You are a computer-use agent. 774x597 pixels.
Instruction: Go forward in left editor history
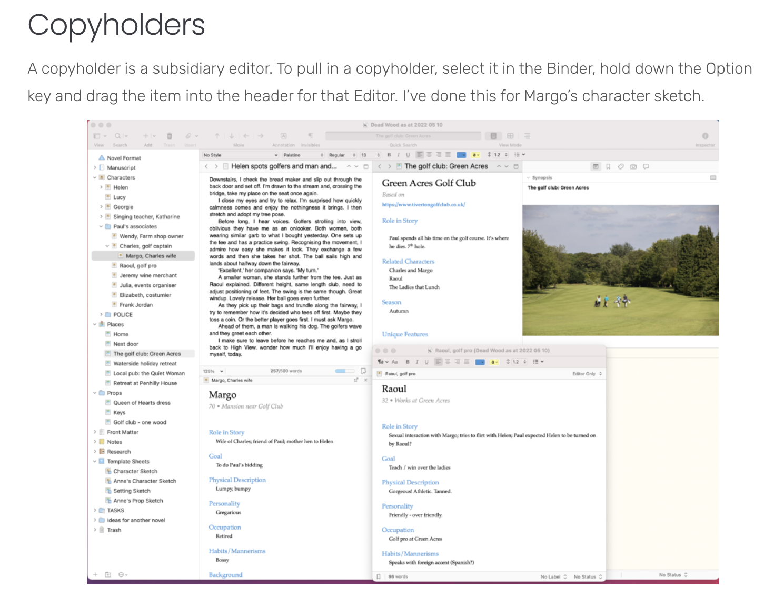(216, 166)
